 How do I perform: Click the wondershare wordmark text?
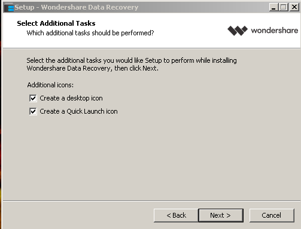point(275,30)
